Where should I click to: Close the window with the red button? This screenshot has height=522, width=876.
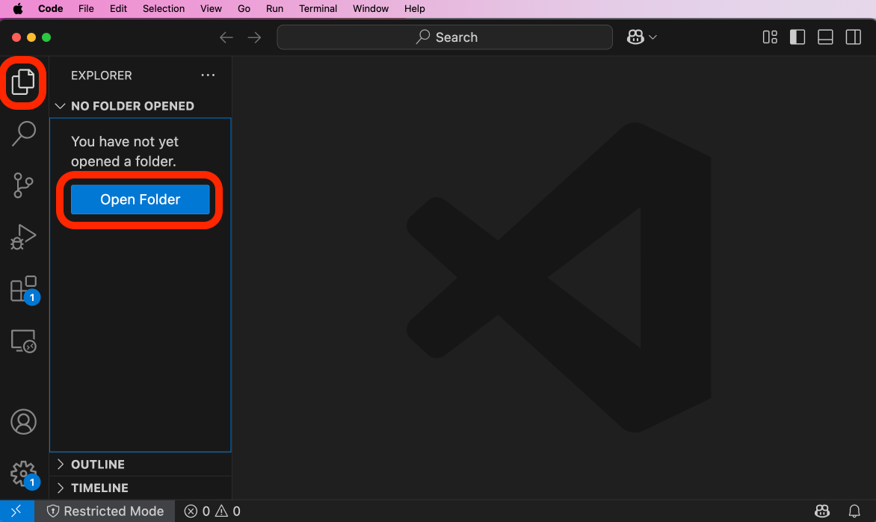[16, 37]
